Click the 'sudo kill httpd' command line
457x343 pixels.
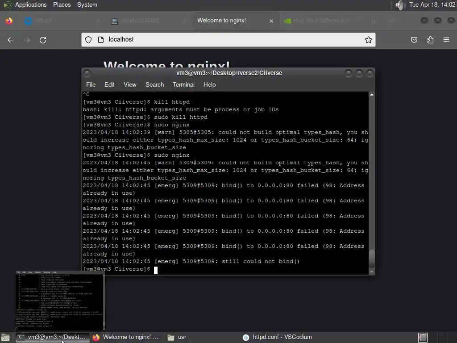[145, 117]
